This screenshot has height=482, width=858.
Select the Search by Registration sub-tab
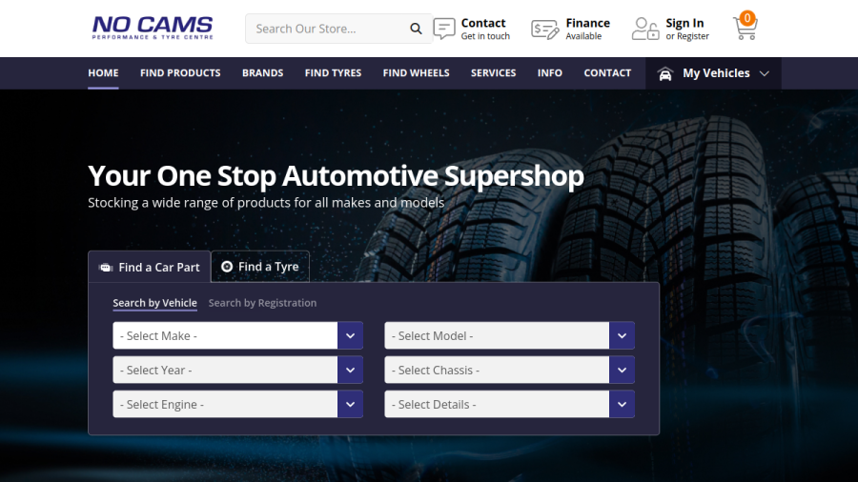262,303
